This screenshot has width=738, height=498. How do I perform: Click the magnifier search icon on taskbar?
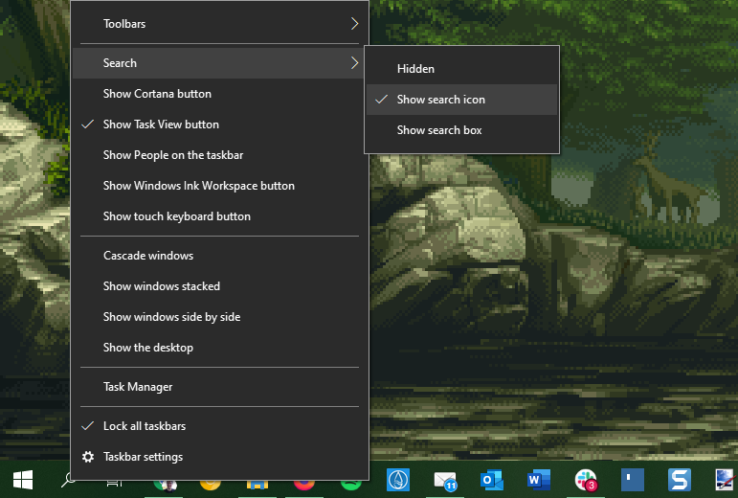pos(69,479)
